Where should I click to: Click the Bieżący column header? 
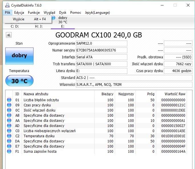[104, 94]
